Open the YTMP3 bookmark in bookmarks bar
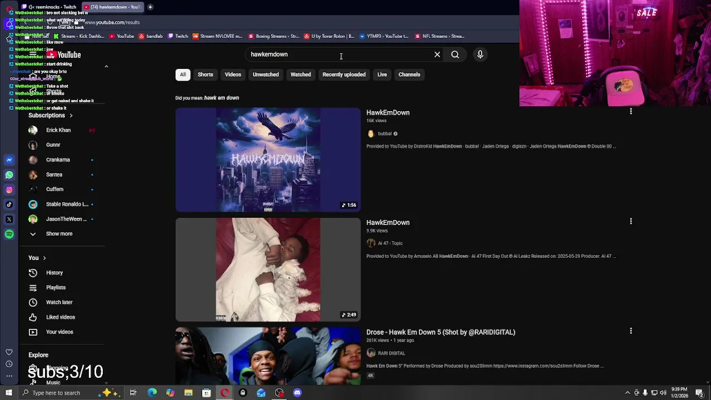This screenshot has height=400, width=711. (384, 36)
